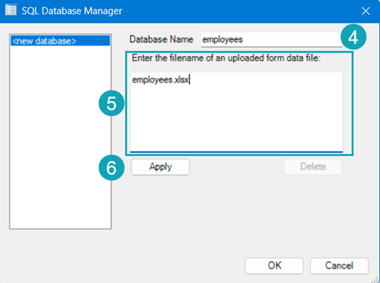Click the teal step 4 badge
Image resolution: width=380 pixels, height=283 pixels.
353,37
